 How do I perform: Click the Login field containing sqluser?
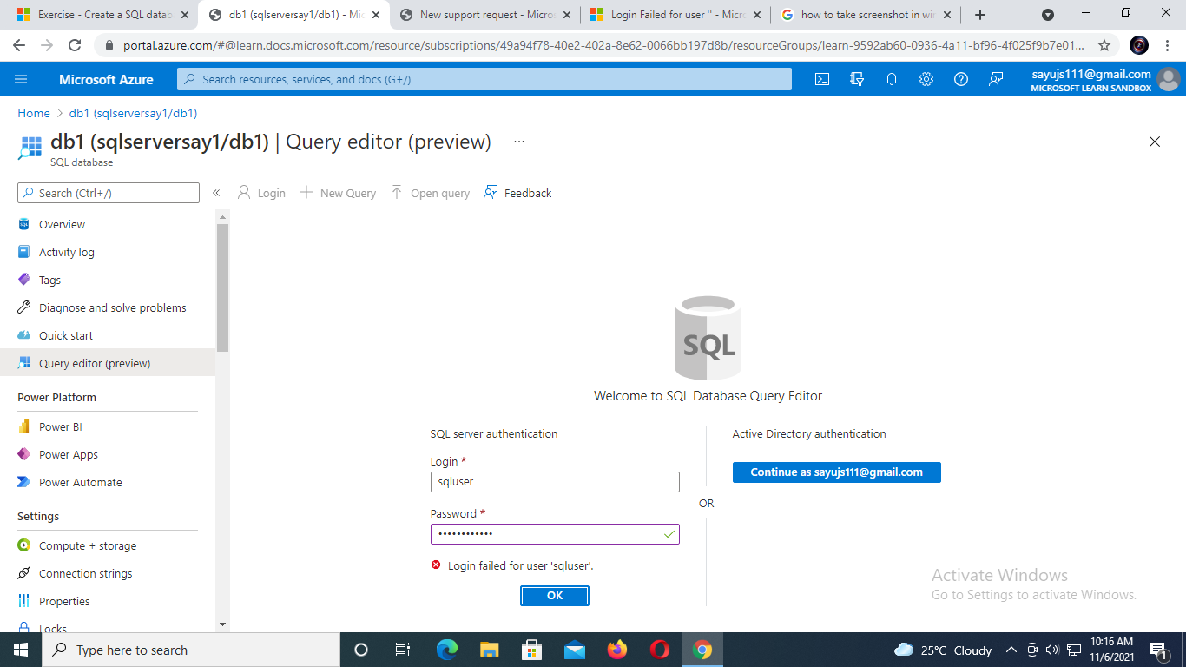tap(555, 482)
